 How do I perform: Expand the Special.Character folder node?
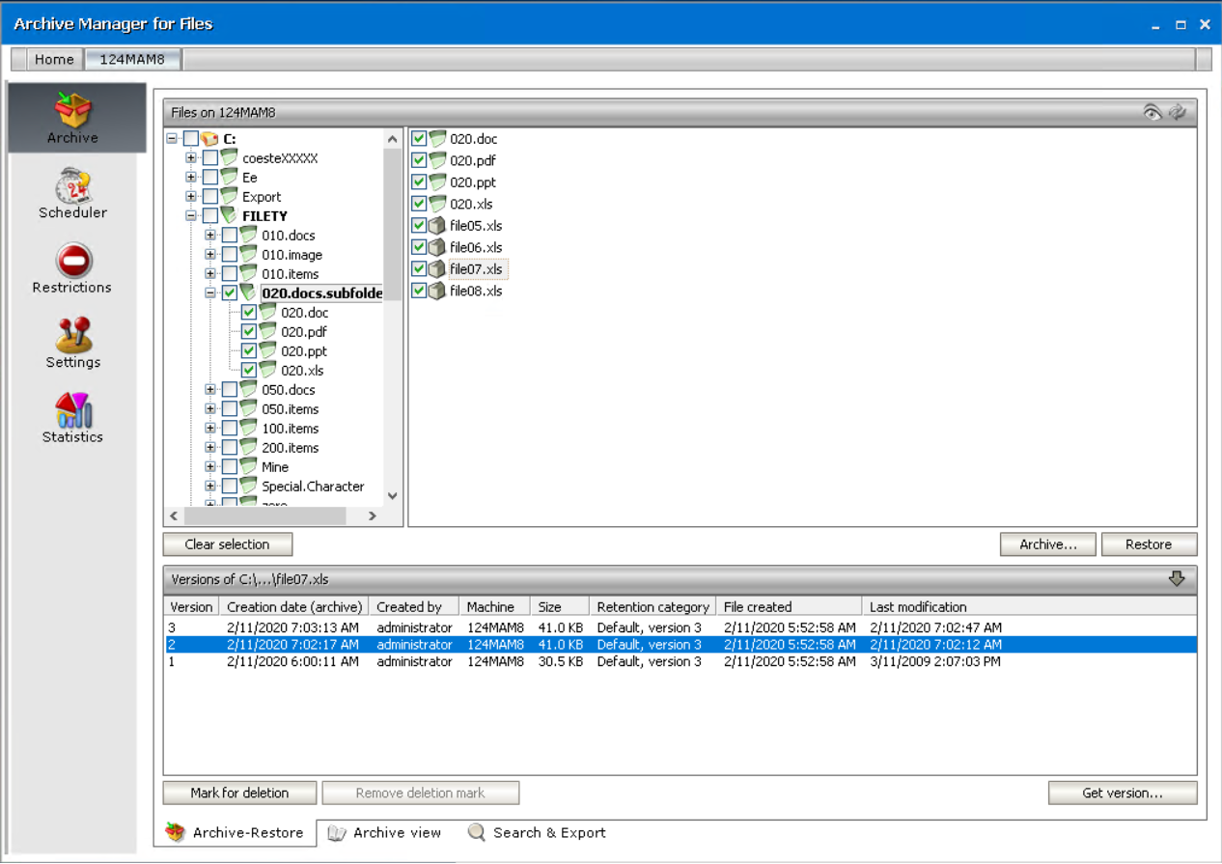point(210,487)
